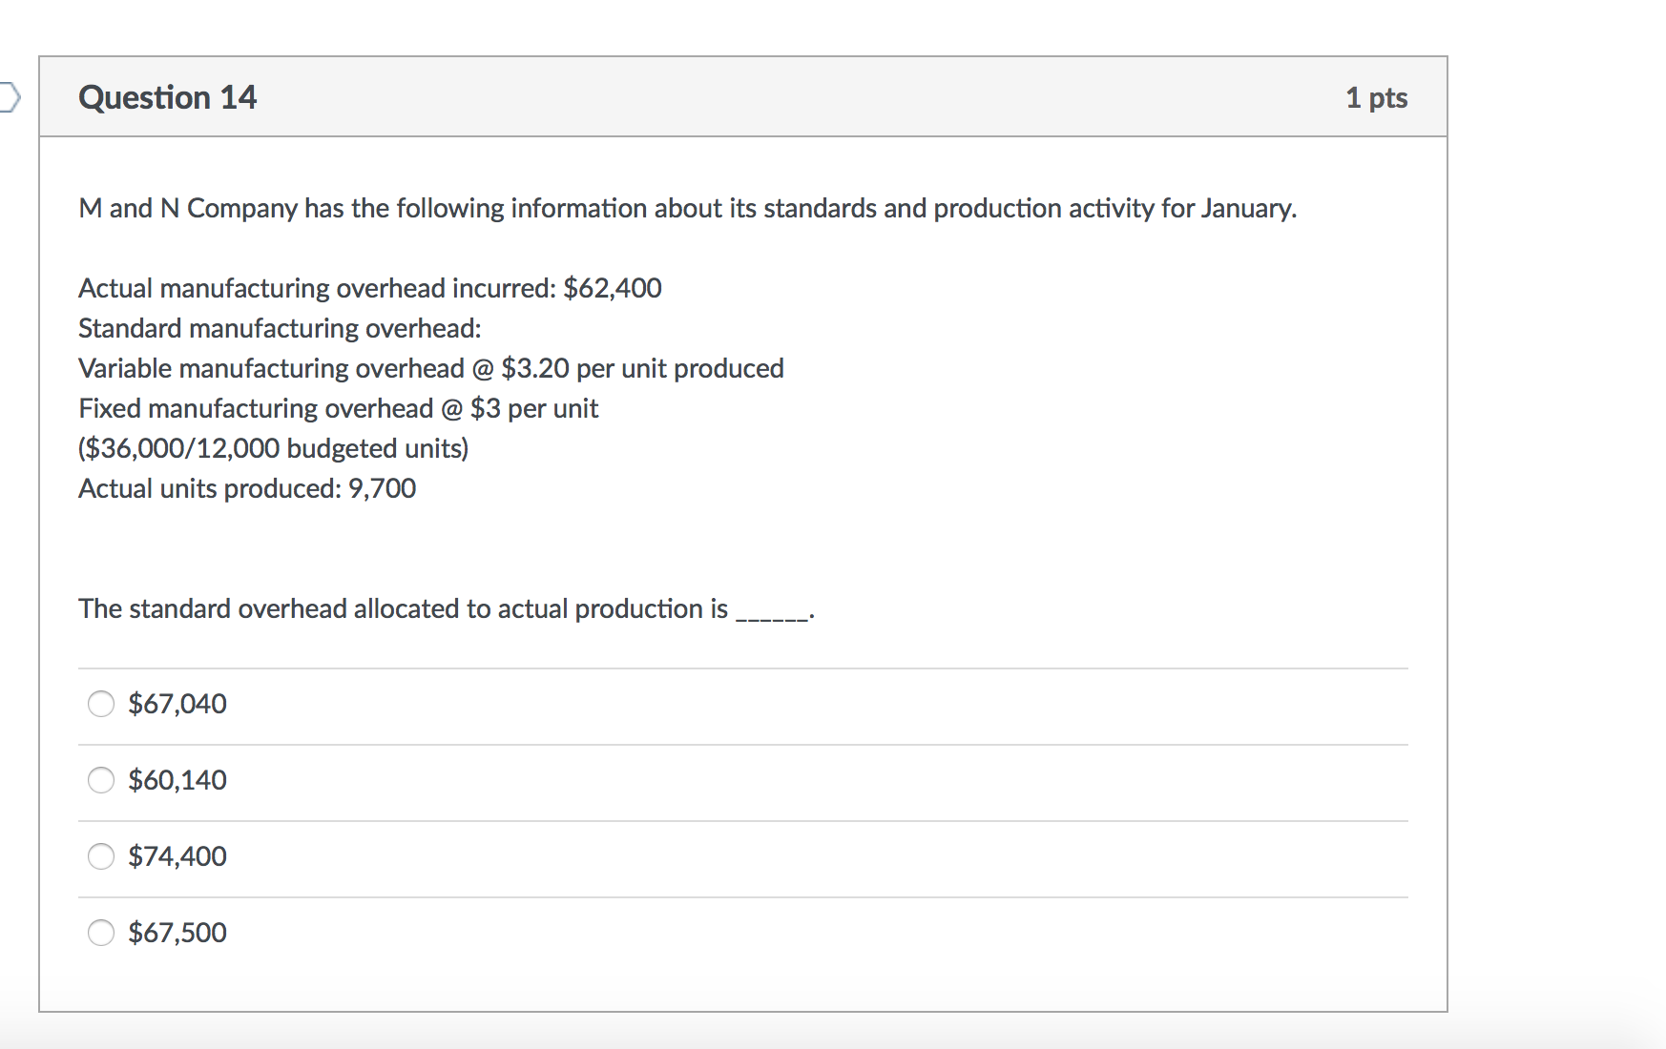
Task: Click the 'standard overhead allocated to actual production' prompt
Action: [x=447, y=608]
